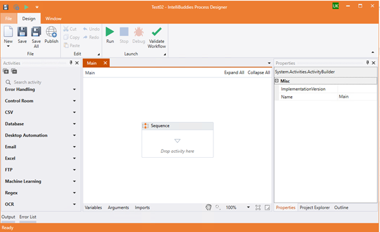Expand the Database category
Image resolution: width=380 pixels, height=232 pixels.
pos(75,123)
